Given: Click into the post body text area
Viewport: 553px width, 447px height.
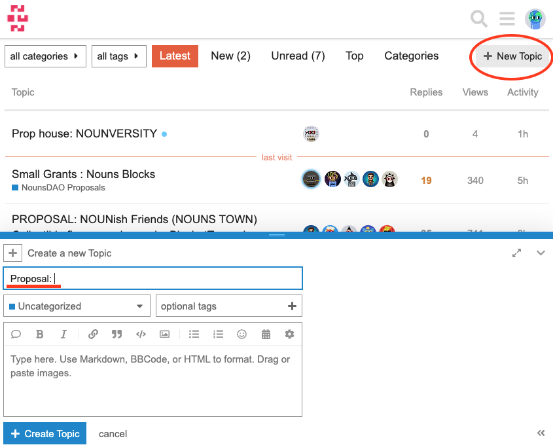Looking at the screenshot, I should pyautogui.click(x=152, y=381).
